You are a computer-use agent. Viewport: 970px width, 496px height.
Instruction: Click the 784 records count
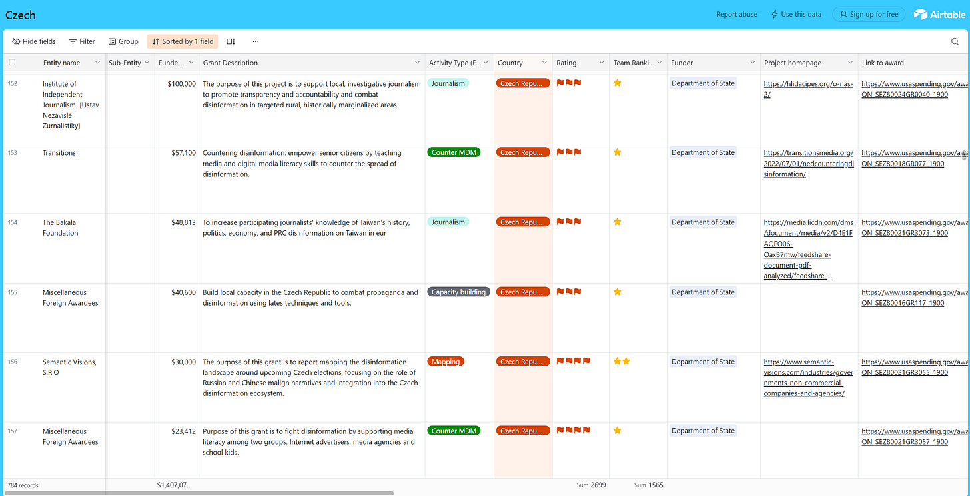23,485
